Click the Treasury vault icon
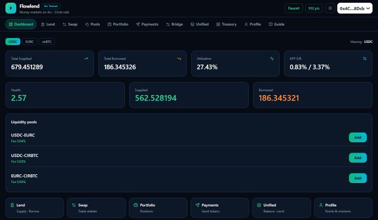Image resolution: width=378 pixels, height=220 pixels. pos(218,24)
